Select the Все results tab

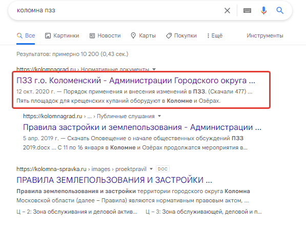26,35
